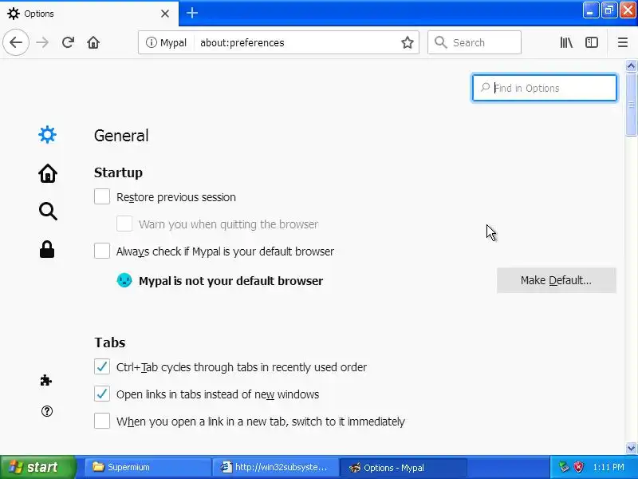Open Extensions & Themes puzzle icon
Screen dimensions: 638x479
tap(46, 381)
